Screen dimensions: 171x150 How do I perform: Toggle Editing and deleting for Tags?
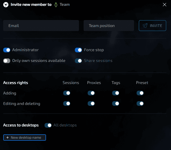pos(116,103)
